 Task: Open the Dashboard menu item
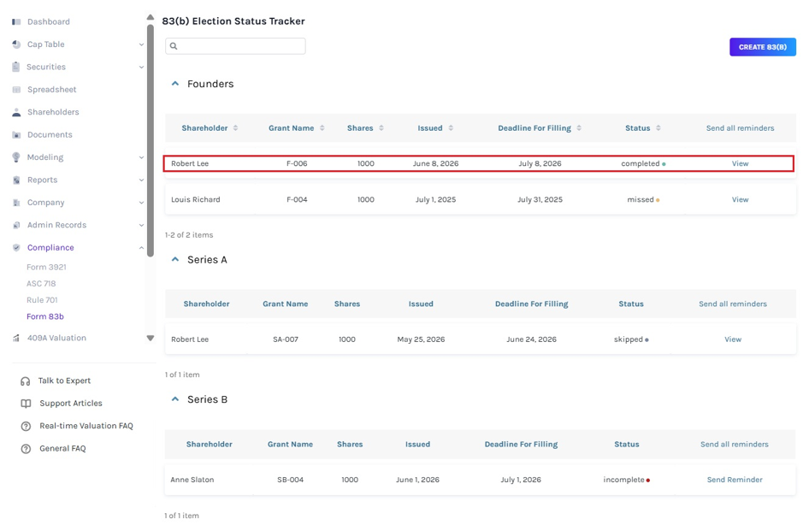pyautogui.click(x=49, y=22)
